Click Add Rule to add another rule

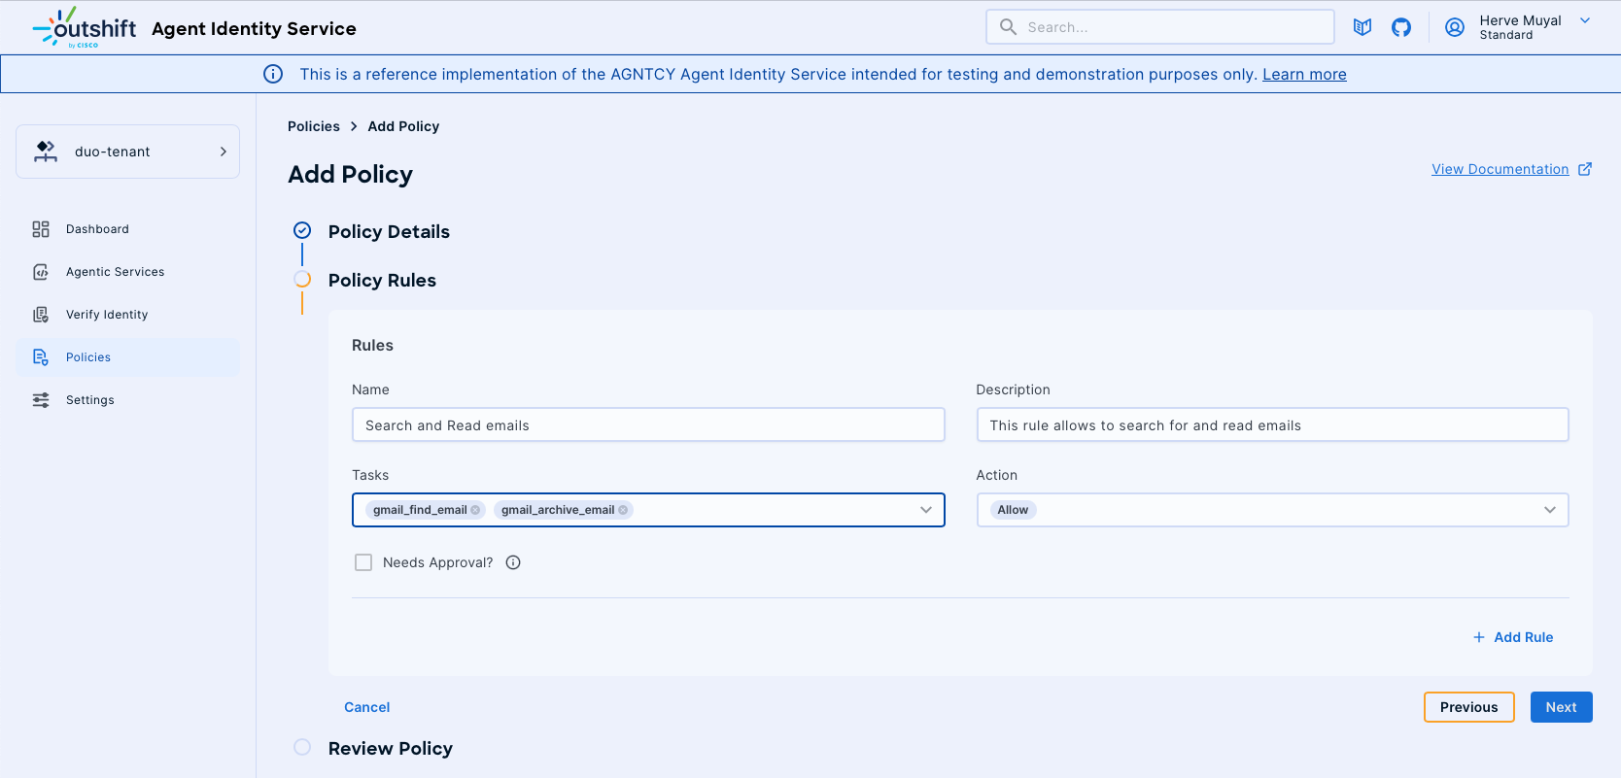pos(1513,637)
